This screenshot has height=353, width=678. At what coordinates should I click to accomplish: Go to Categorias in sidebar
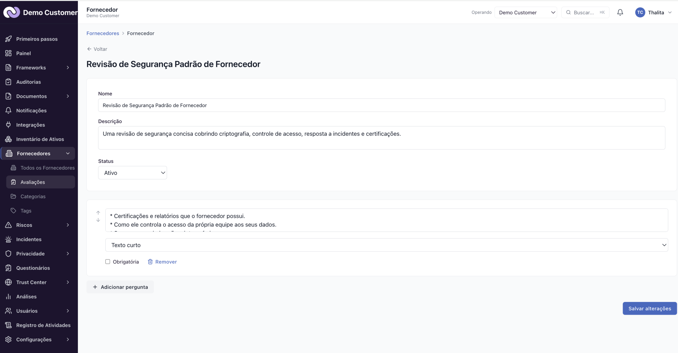[x=41, y=196]
